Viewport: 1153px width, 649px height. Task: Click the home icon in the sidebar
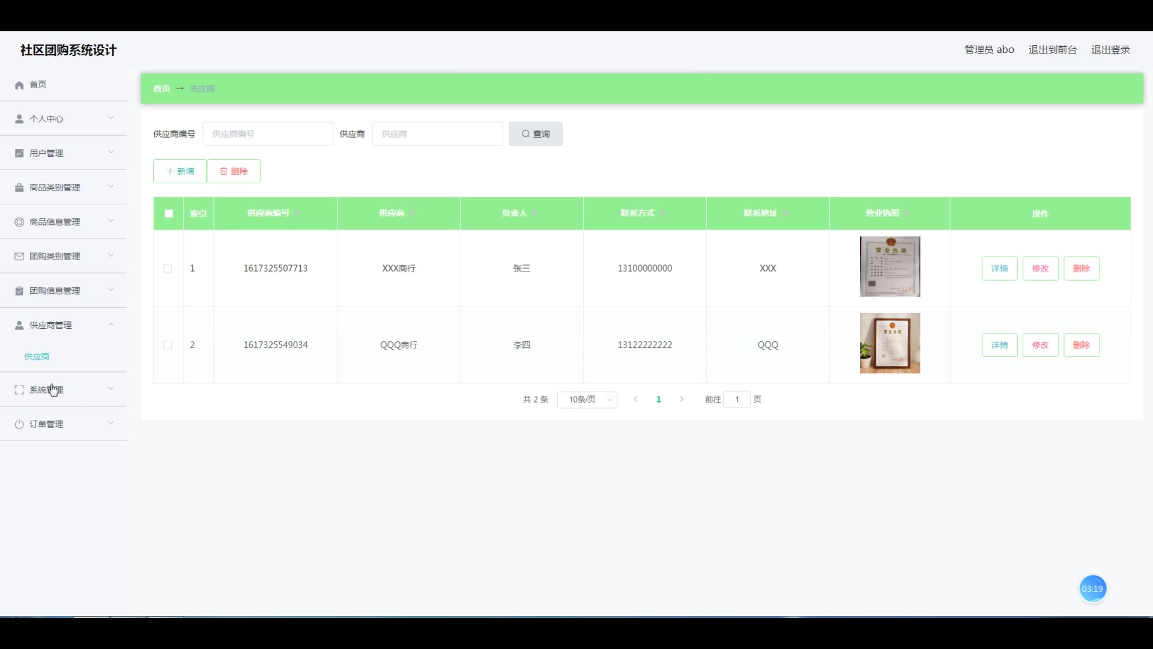click(19, 85)
